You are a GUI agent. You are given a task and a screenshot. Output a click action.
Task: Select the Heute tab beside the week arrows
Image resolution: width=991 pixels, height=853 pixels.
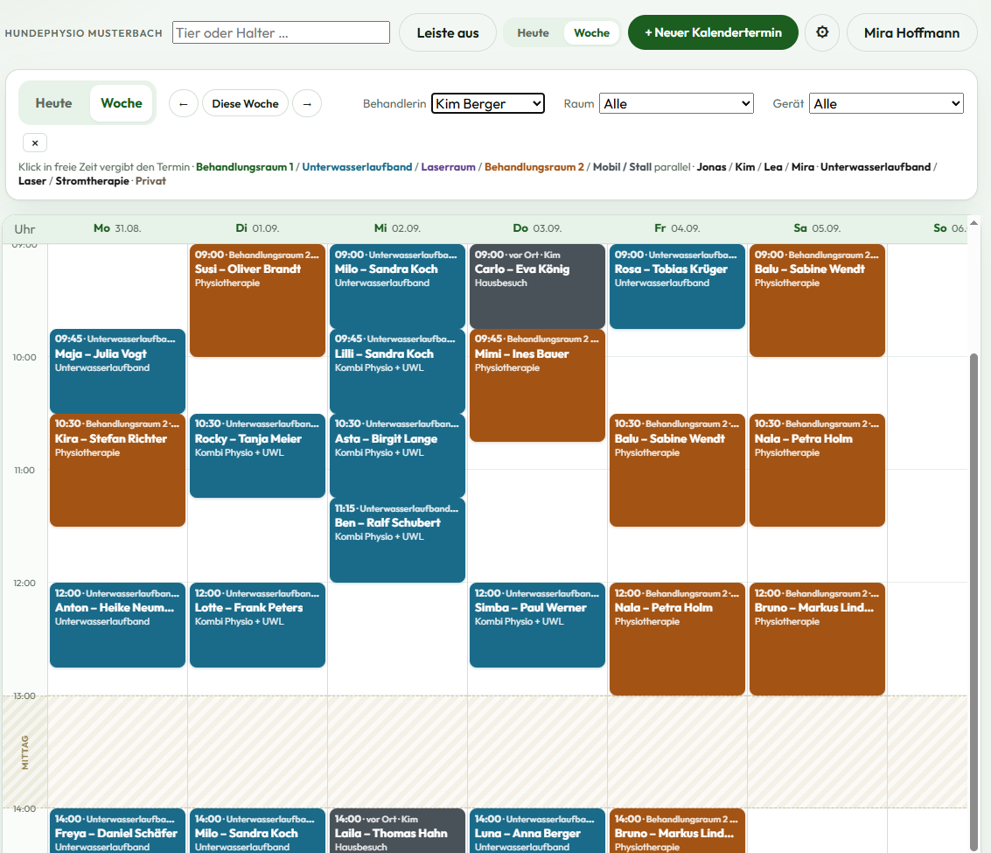coord(53,103)
